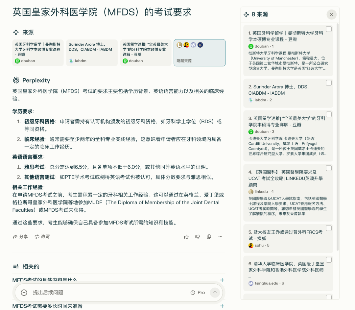The width and height of the screenshot is (355, 310).
Task: Click the linkedu icon in source 4 entry
Action: coord(251,192)
